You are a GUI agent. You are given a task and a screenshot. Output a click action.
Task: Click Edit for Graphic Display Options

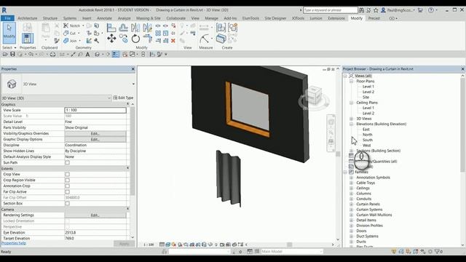point(95,139)
